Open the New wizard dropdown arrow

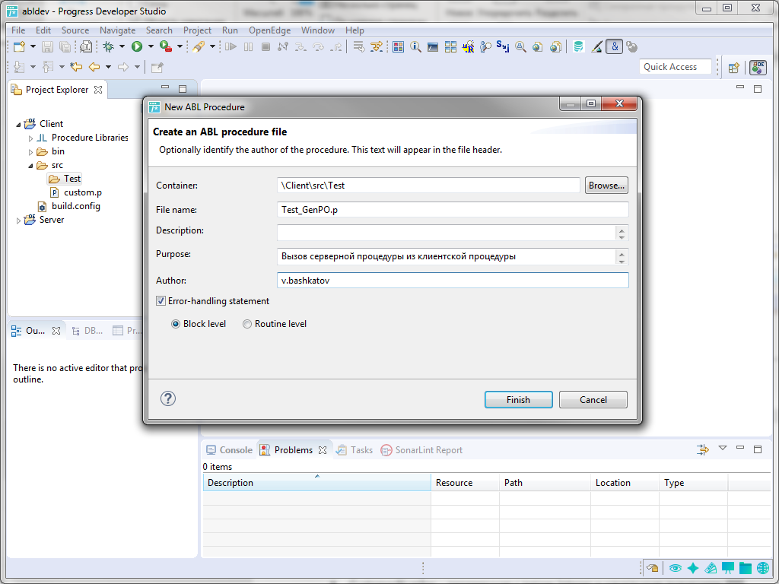point(33,46)
